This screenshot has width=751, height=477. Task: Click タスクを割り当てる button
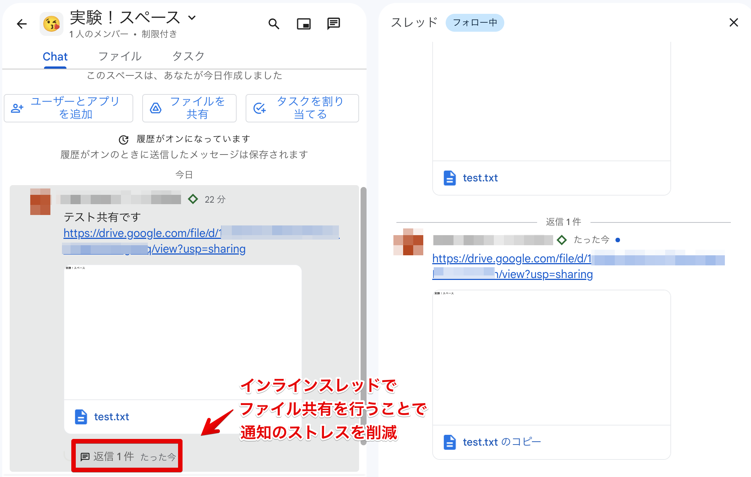coord(302,108)
